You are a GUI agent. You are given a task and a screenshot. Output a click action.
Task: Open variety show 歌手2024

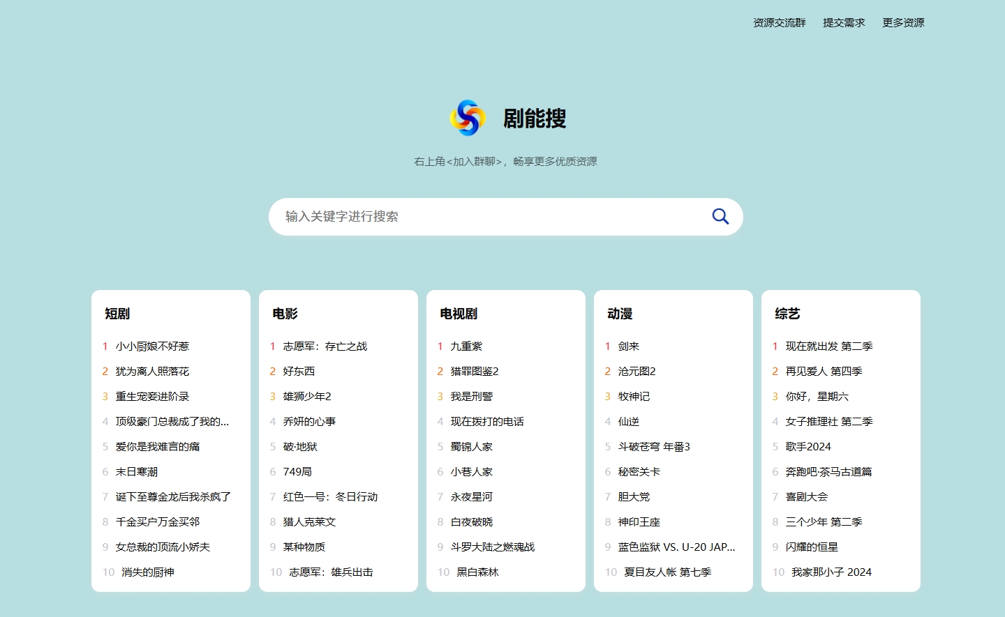(x=807, y=447)
